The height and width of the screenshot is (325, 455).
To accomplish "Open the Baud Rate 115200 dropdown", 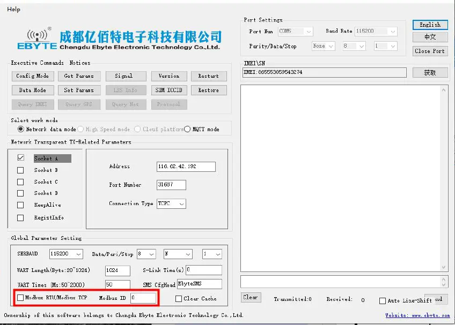I will pos(376,31).
